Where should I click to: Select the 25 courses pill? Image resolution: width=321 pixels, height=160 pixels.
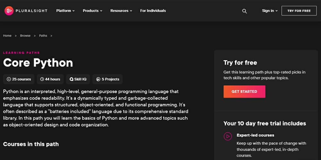(19, 79)
